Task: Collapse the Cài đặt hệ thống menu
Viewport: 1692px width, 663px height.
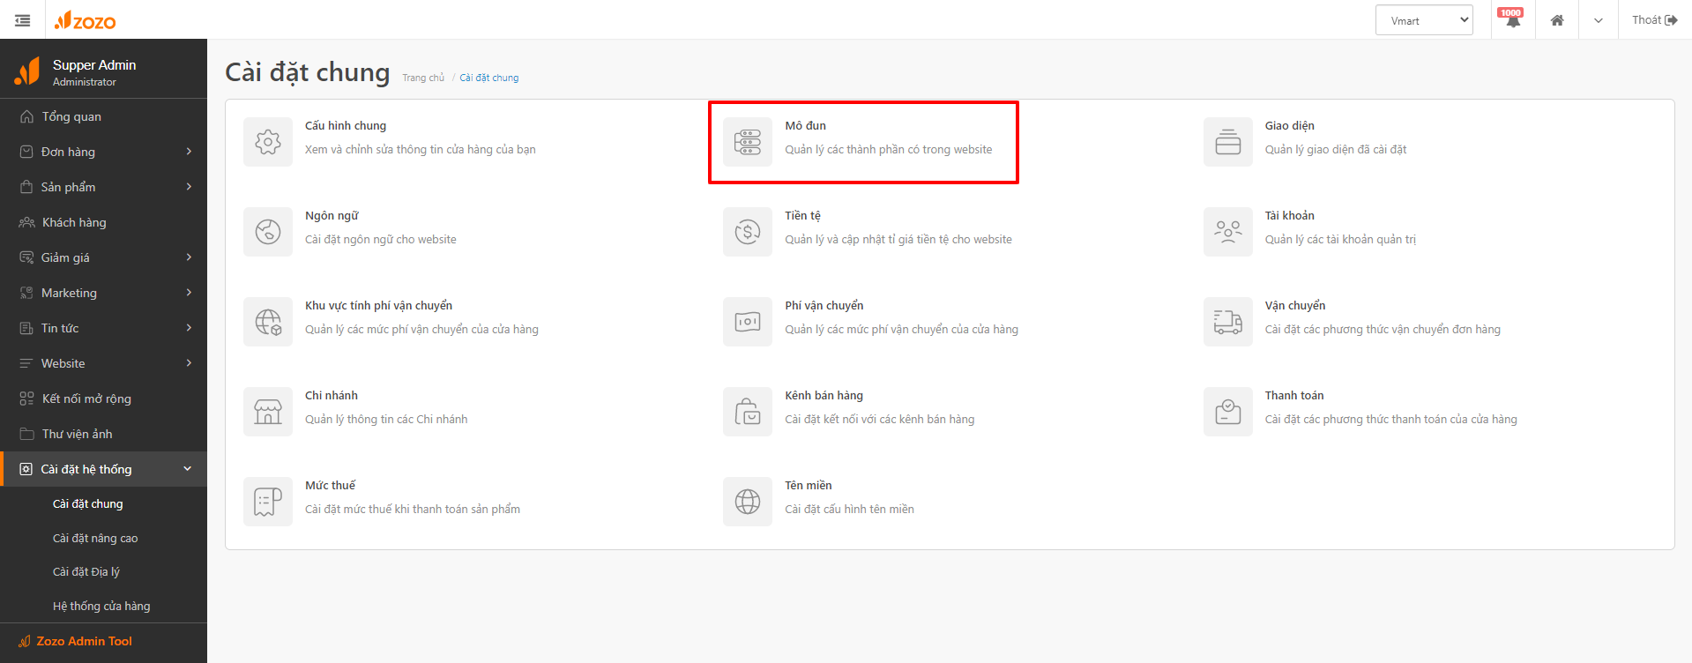Action: (x=103, y=469)
